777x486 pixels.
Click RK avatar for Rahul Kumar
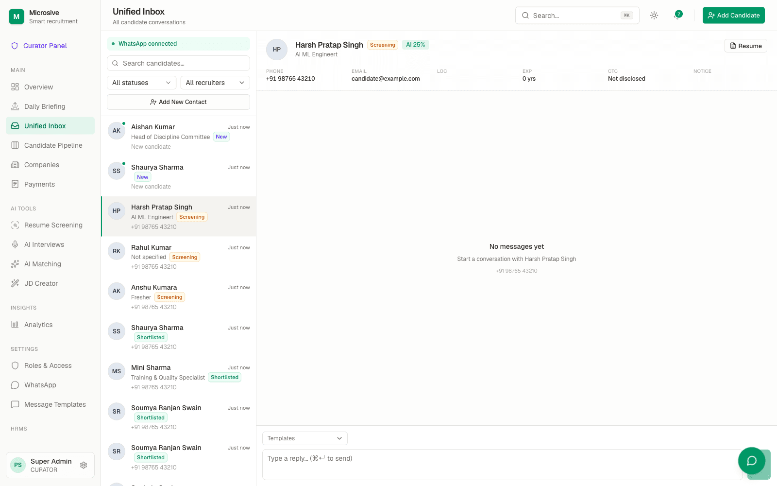pyautogui.click(x=117, y=251)
